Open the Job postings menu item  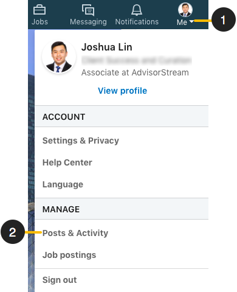point(69,255)
